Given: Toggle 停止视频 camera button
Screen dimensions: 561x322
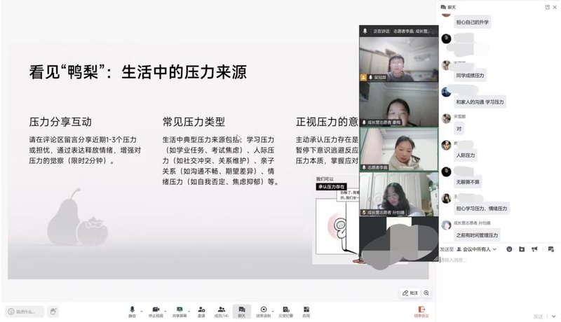Looking at the screenshot, I should click(x=156, y=309).
